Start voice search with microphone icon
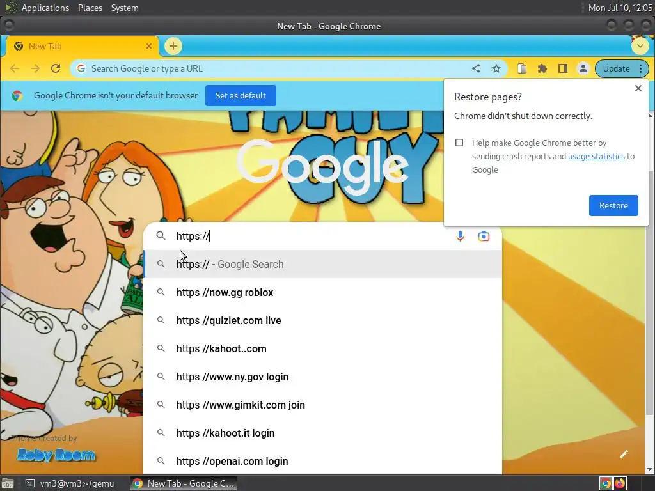The image size is (655, 491). (460, 237)
